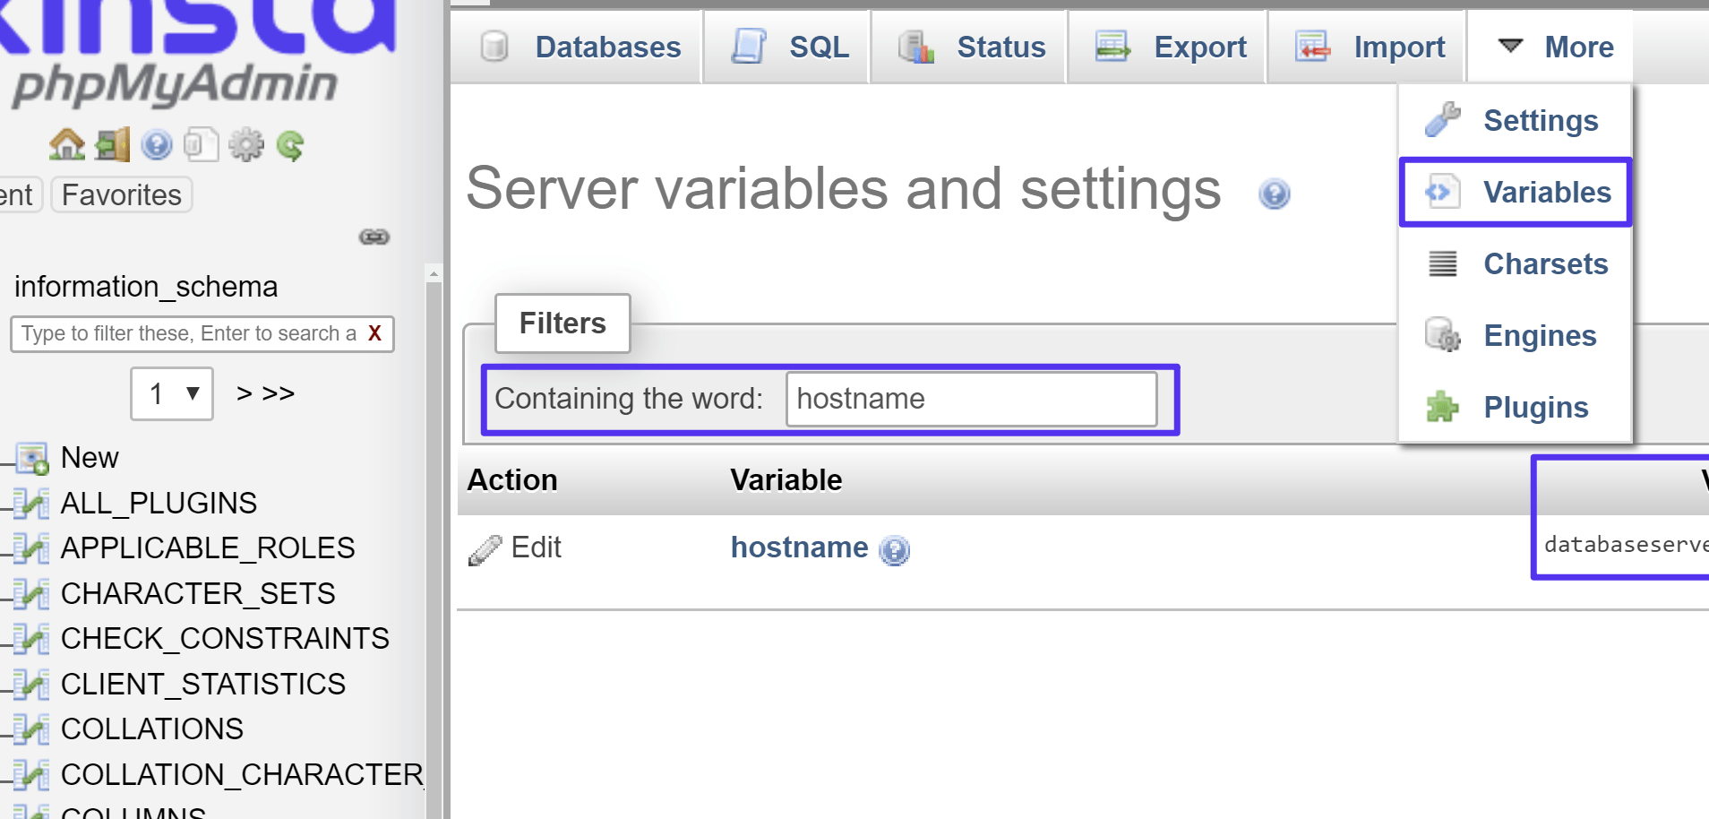1709x819 pixels.
Task: Click inside the Containing the word field
Action: coord(972,399)
